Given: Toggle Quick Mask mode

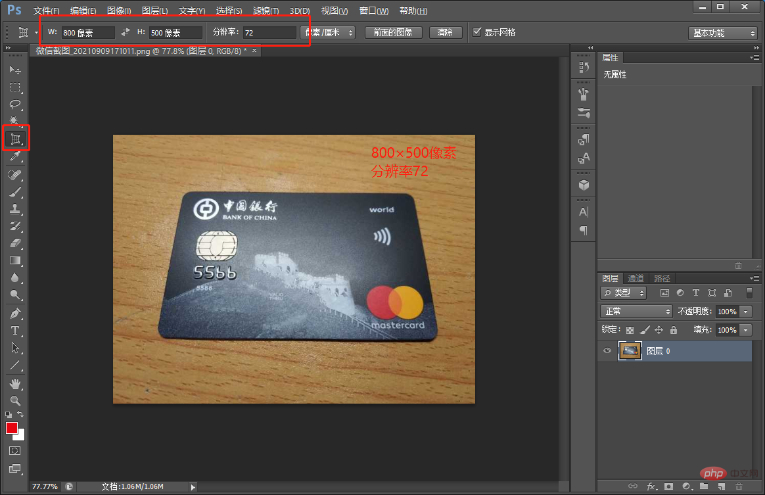Looking at the screenshot, I should [15, 450].
